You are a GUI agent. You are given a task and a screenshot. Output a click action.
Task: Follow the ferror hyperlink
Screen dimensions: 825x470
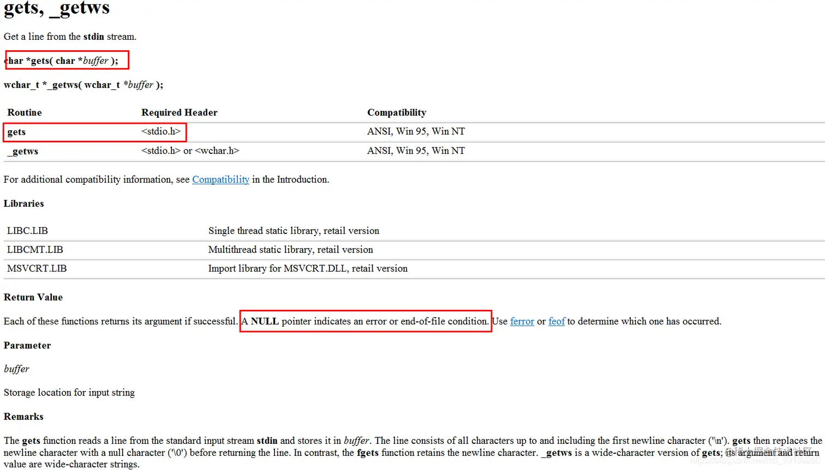tap(522, 321)
